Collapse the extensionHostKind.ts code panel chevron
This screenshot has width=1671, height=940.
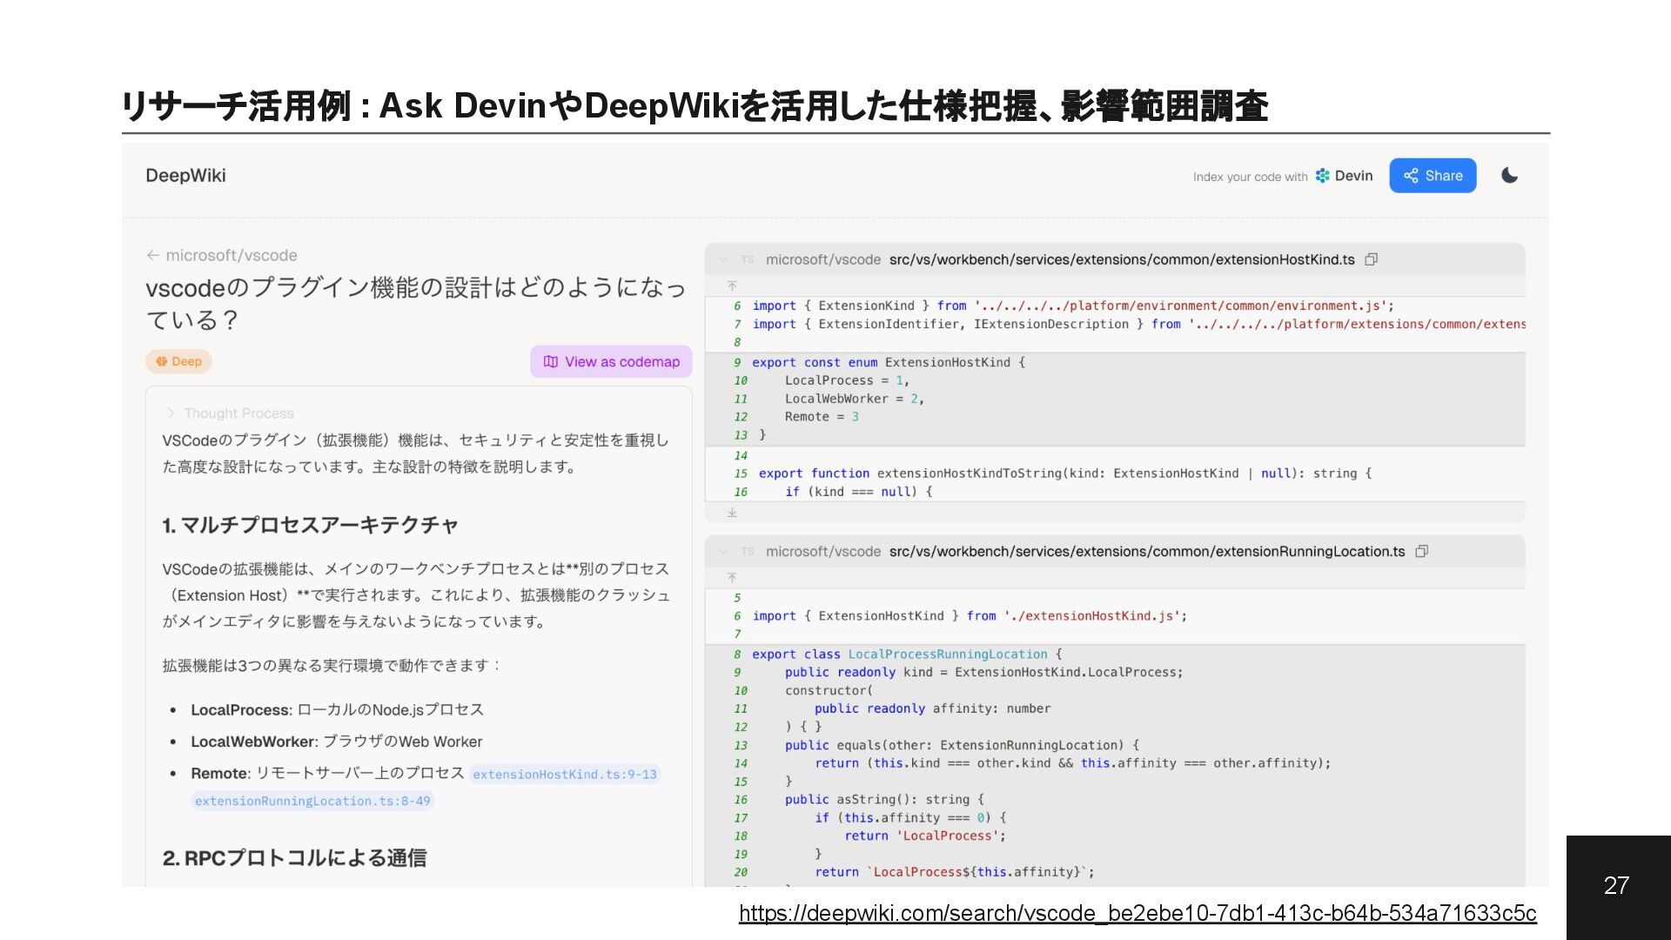[722, 259]
